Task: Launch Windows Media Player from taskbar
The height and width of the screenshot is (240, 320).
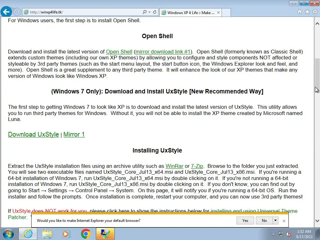Action: point(66,234)
